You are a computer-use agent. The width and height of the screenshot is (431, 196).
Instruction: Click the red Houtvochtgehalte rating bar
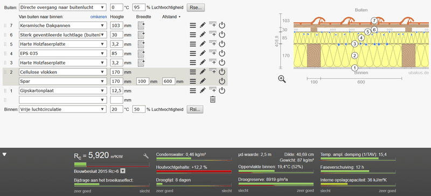point(193,172)
